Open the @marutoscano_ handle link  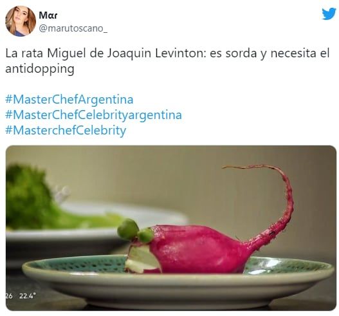[73, 28]
